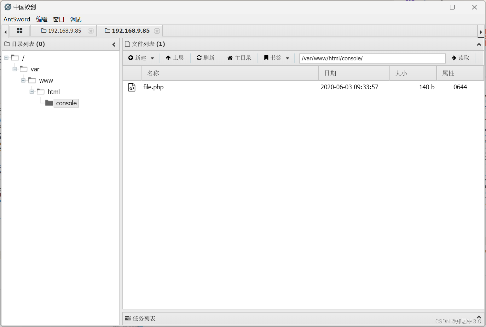Screen dimensions: 486x327
Task: Open the 调试 menu
Action: 76,19
